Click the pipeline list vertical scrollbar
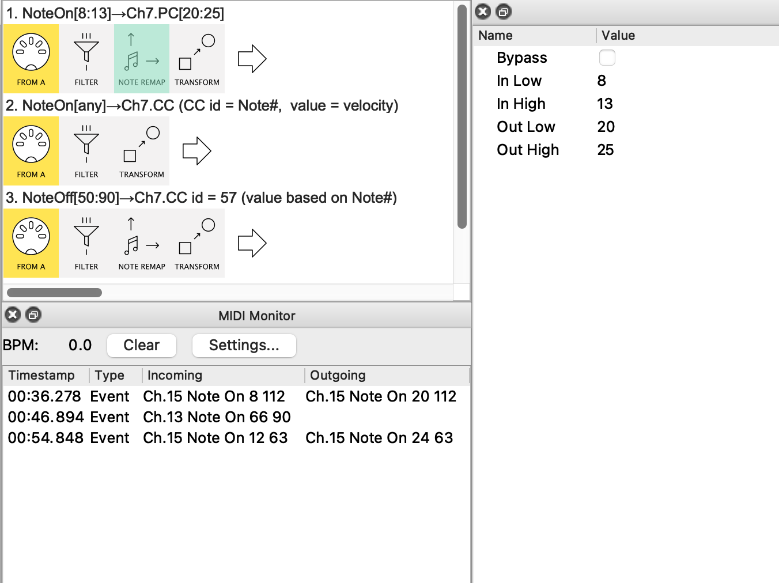The height and width of the screenshot is (583, 779). click(462, 115)
